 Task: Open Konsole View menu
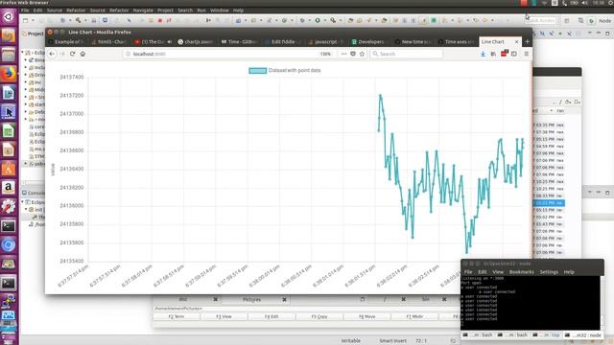498,272
